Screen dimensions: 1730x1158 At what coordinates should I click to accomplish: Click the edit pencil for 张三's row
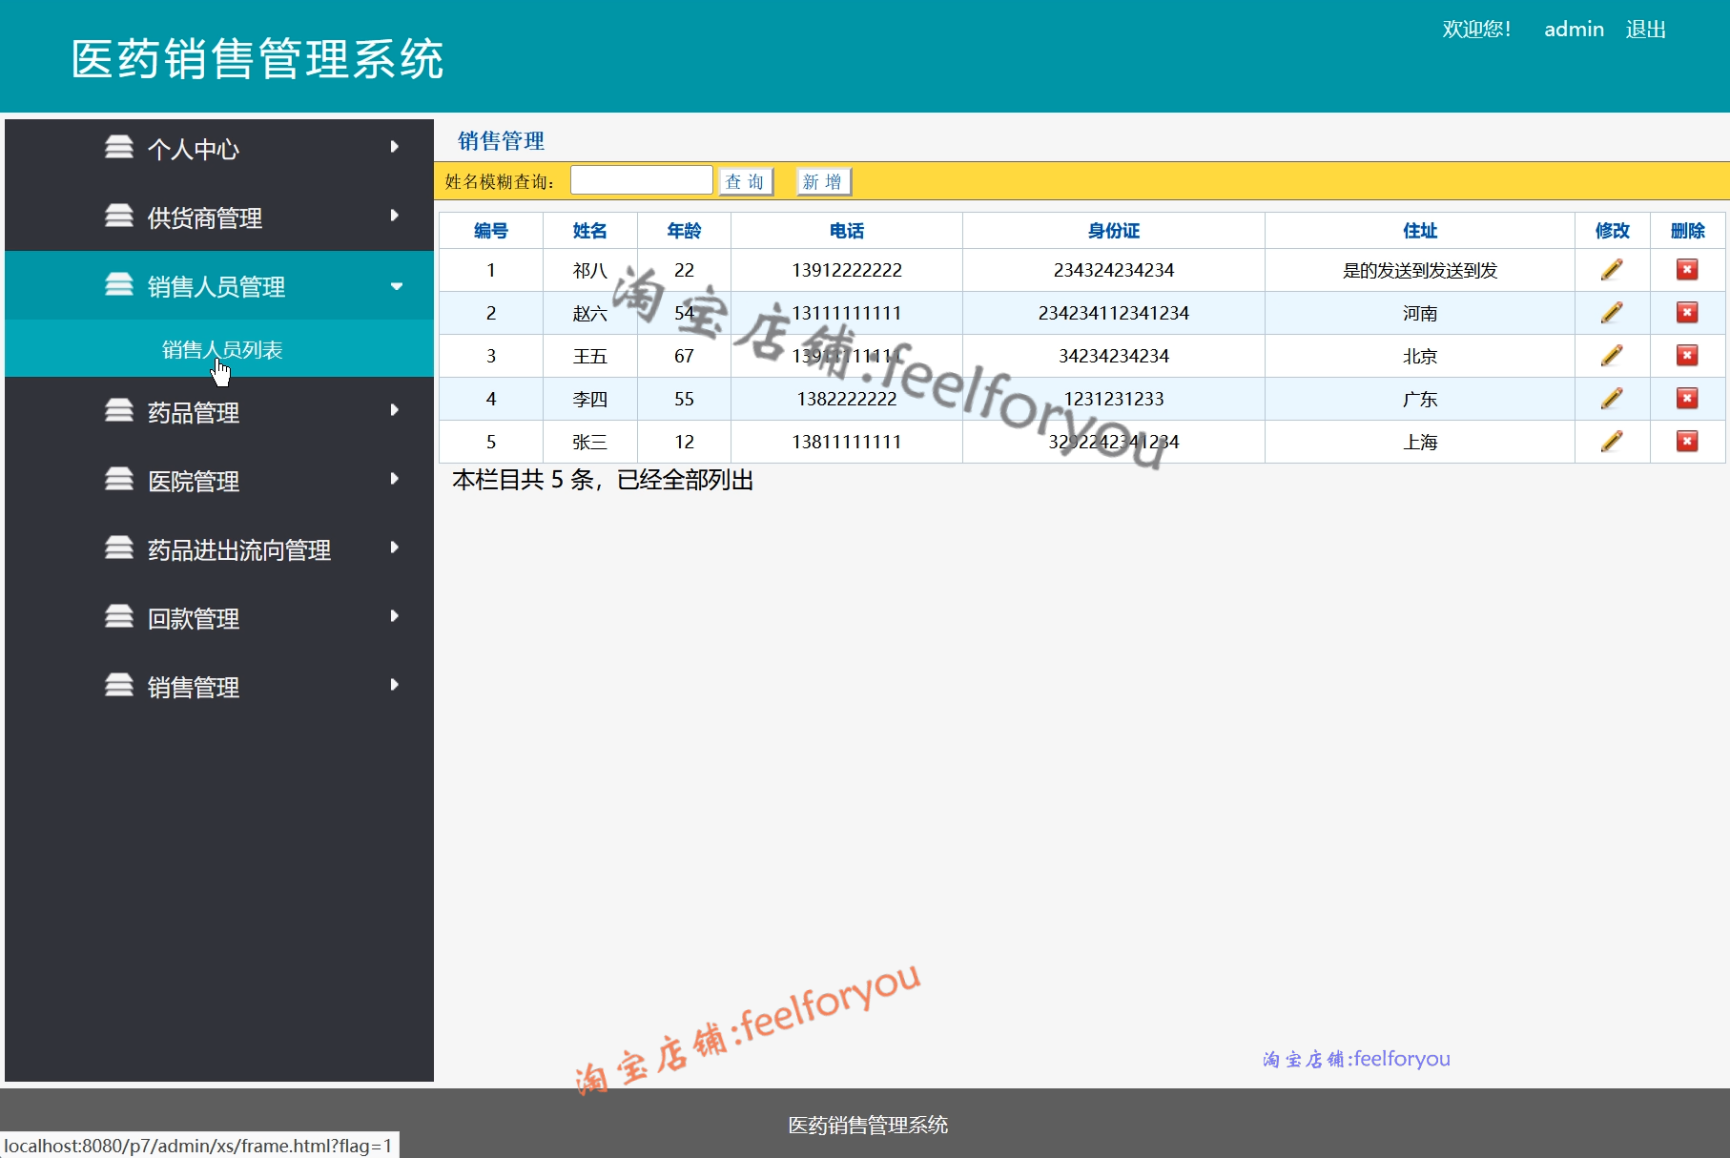[x=1612, y=442]
